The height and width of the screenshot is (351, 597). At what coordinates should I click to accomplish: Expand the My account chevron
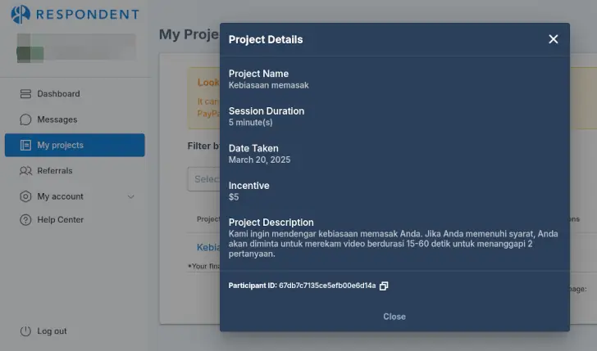tap(130, 196)
